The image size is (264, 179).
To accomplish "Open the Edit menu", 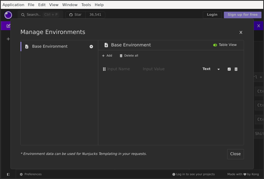I will [x=42, y=5].
